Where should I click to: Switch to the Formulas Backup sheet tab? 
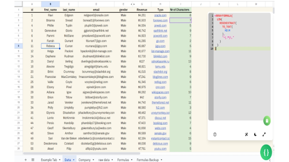[148, 160]
